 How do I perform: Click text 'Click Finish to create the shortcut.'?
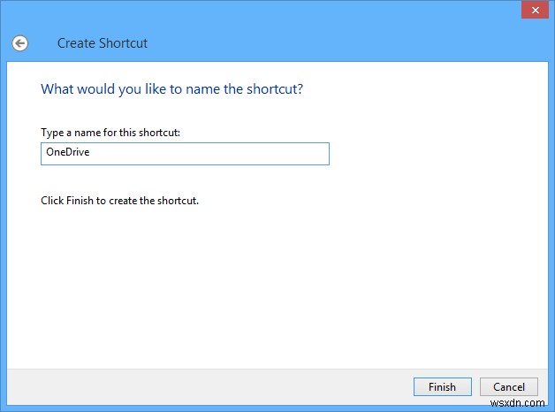119,201
